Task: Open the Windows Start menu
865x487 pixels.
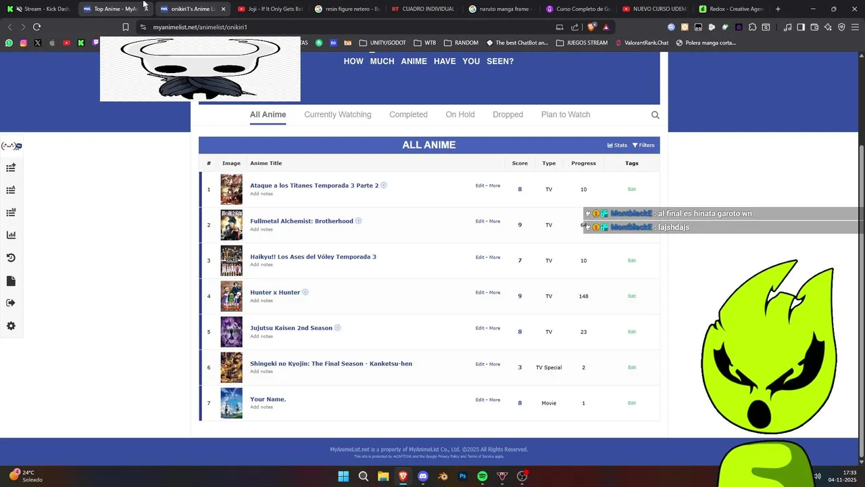Action: [343, 476]
